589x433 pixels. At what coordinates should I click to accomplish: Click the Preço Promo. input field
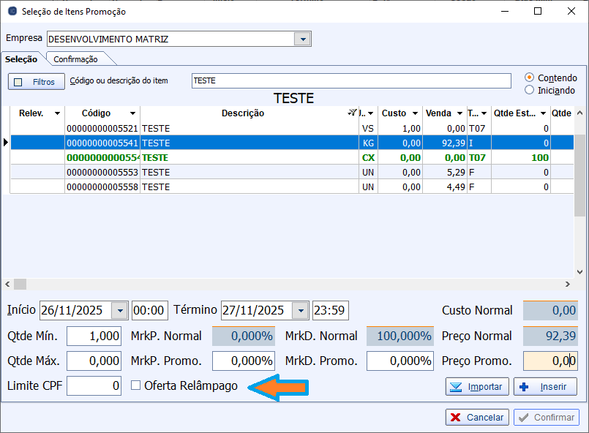550,361
